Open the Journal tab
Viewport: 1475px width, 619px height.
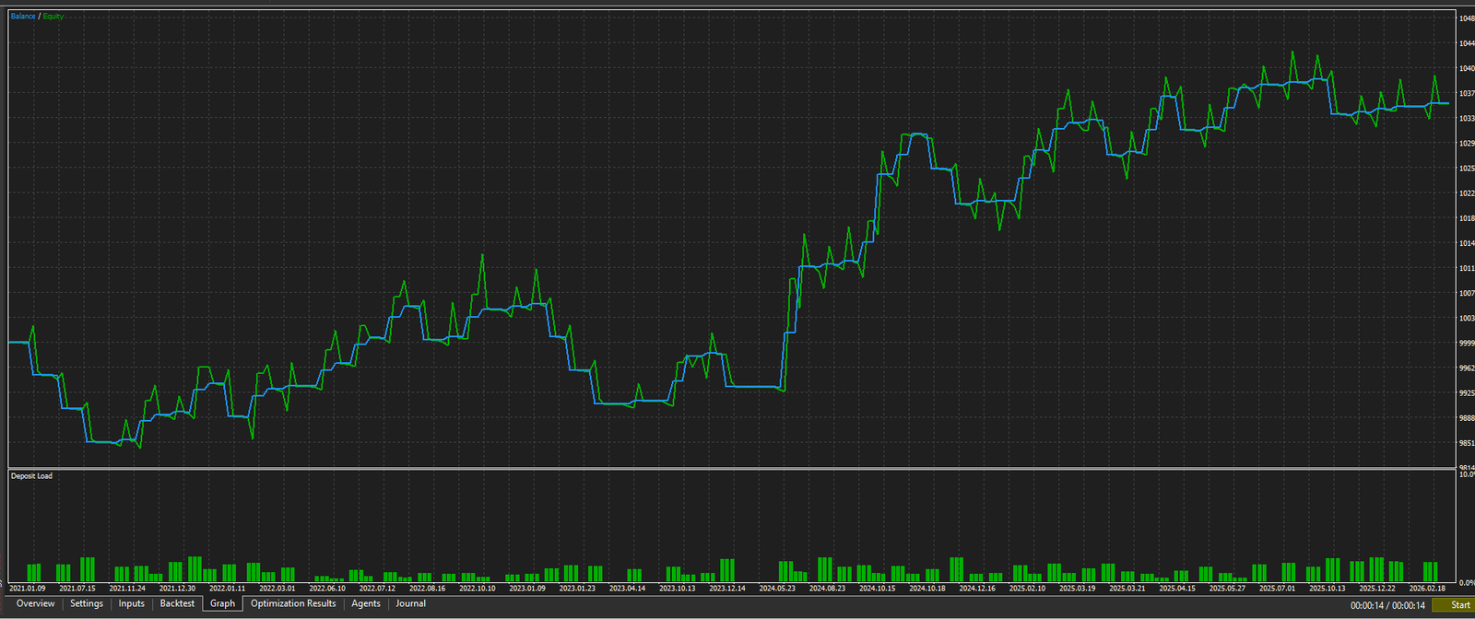click(411, 603)
